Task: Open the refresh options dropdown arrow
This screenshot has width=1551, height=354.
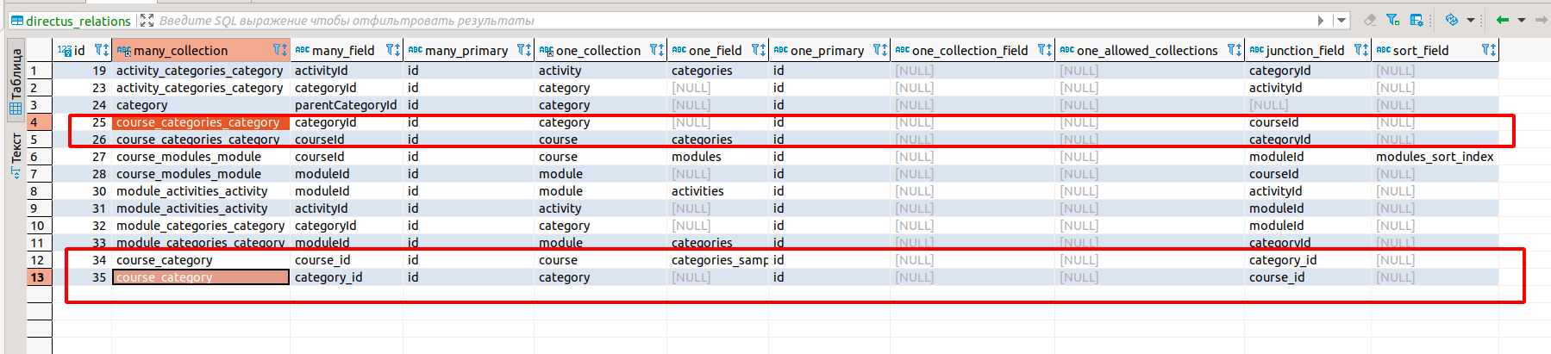Action: coord(1471,21)
